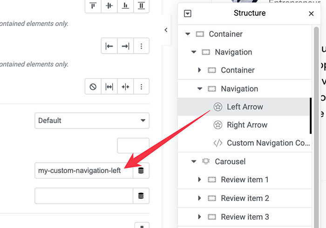Select the Carousel row

pos(244,162)
